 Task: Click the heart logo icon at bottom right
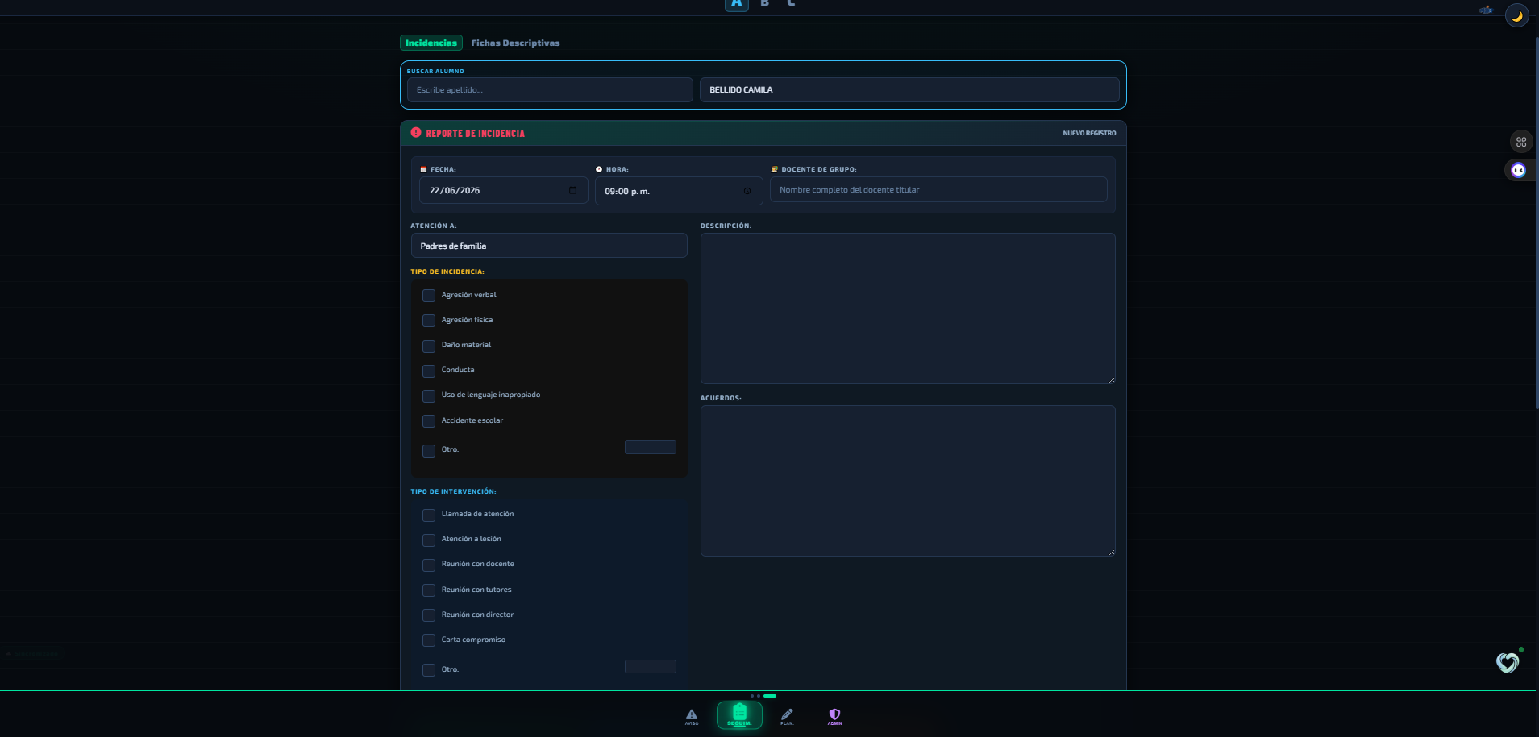pyautogui.click(x=1508, y=662)
